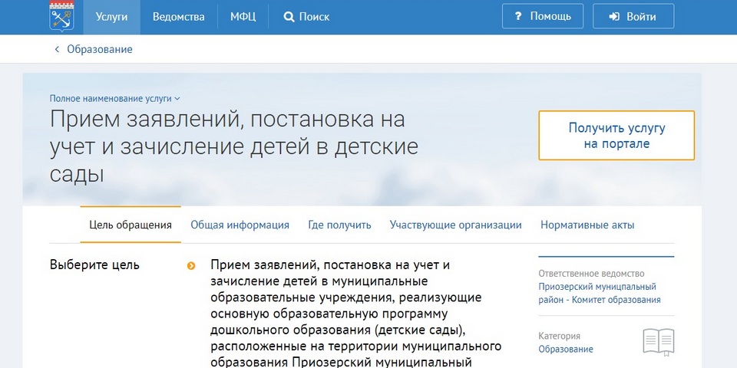
Task: Select the Участвующие организации tab
Action: point(455,225)
